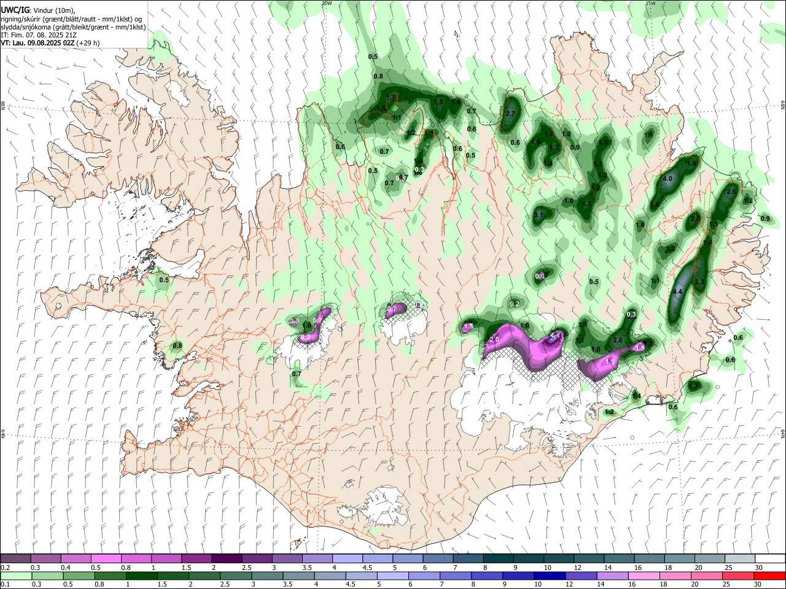Pick the blue swatch between 8 and 9 in rain legend
This screenshot has width=786, height=589.
tap(486, 576)
